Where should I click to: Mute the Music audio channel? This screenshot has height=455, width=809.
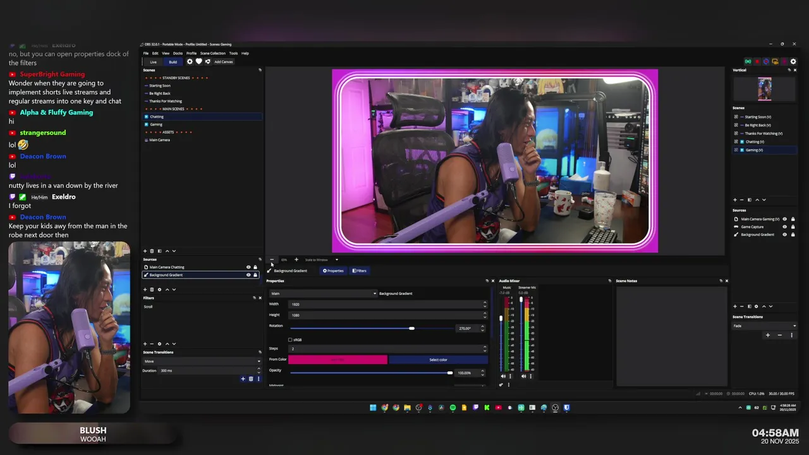[x=503, y=376]
